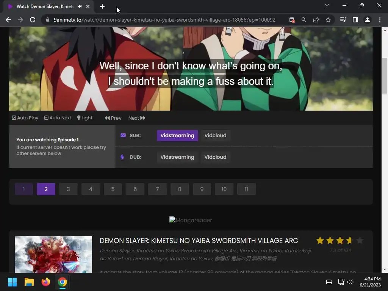This screenshot has height=291, width=388.
Task: Reload the 9anime page
Action: (33, 20)
